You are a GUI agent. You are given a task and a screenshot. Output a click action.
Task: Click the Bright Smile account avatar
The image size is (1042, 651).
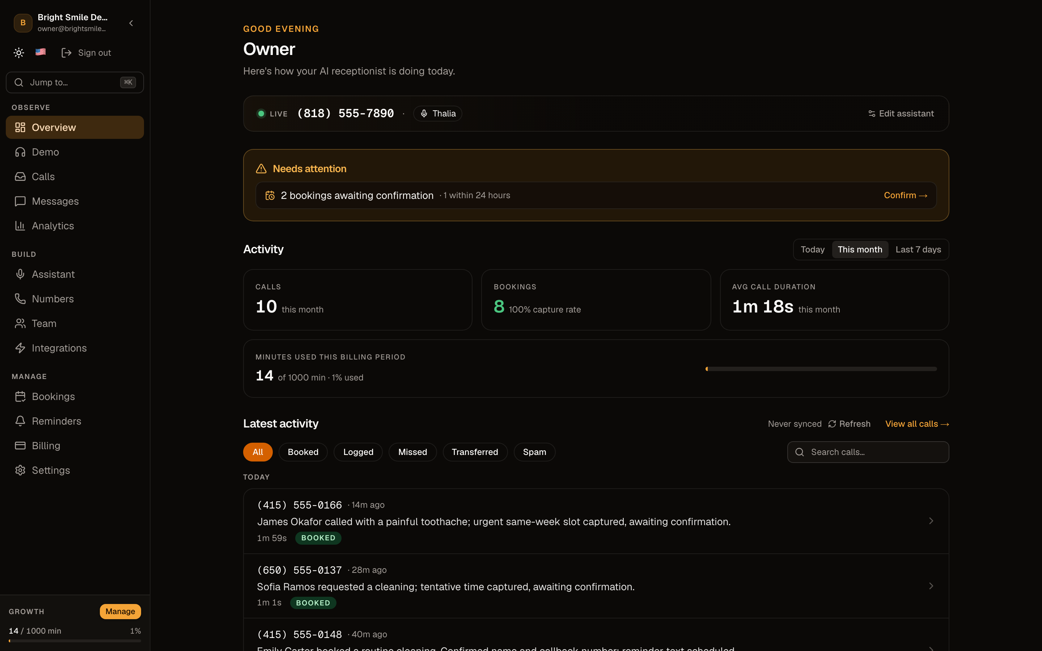click(x=23, y=23)
